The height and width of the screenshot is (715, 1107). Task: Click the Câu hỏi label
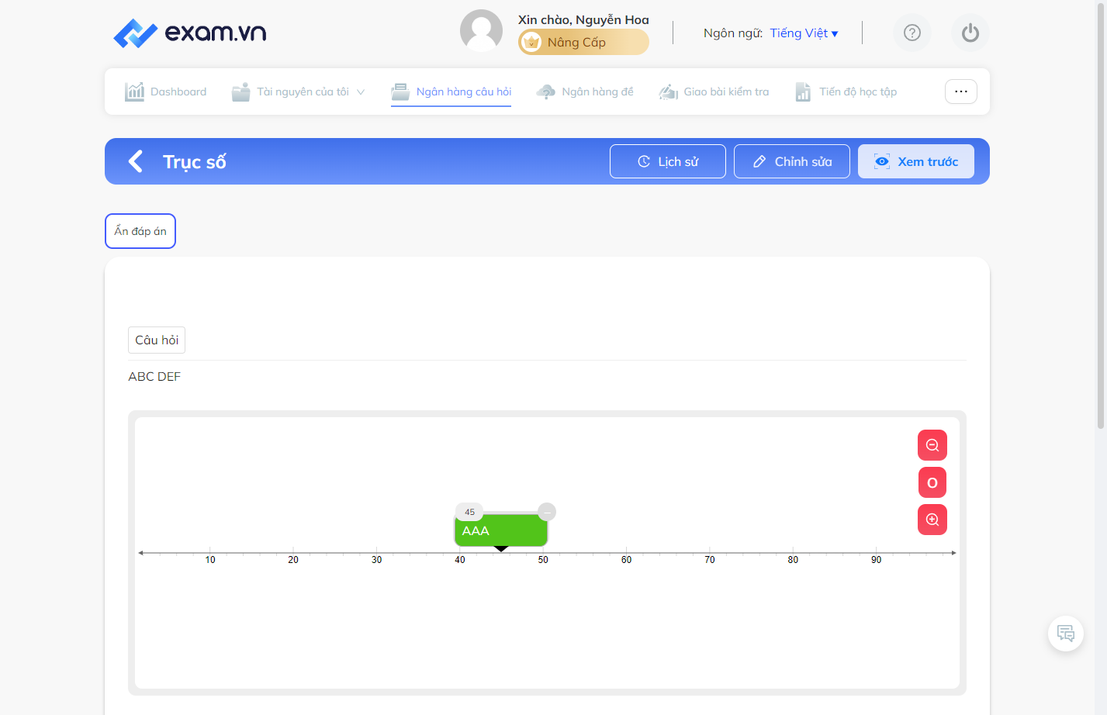[157, 340]
